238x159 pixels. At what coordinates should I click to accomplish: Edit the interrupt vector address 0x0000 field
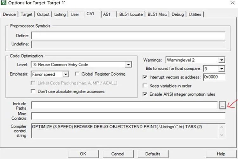[214, 77]
